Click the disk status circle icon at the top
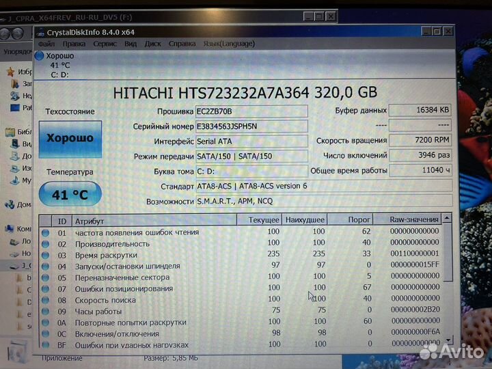 click(x=39, y=56)
